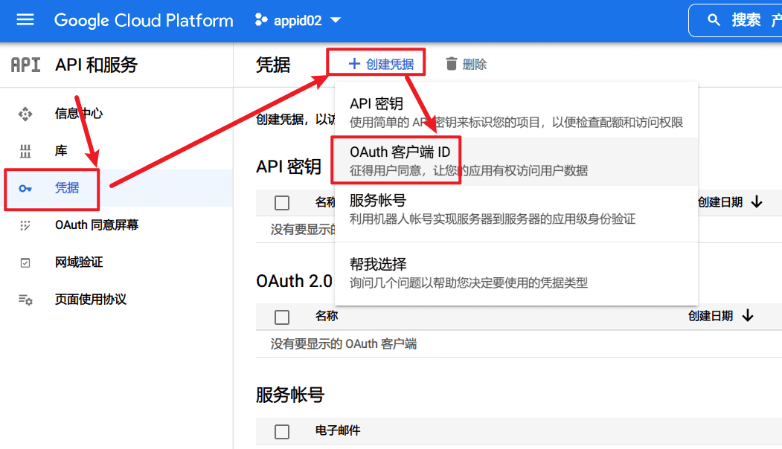Click the 创建凭据 button
Viewport: 782px width, 449px height.
[381, 64]
